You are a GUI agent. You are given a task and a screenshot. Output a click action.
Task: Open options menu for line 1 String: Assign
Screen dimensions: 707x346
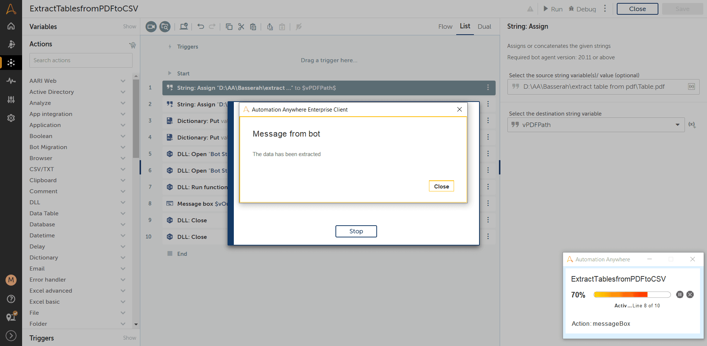[488, 88]
